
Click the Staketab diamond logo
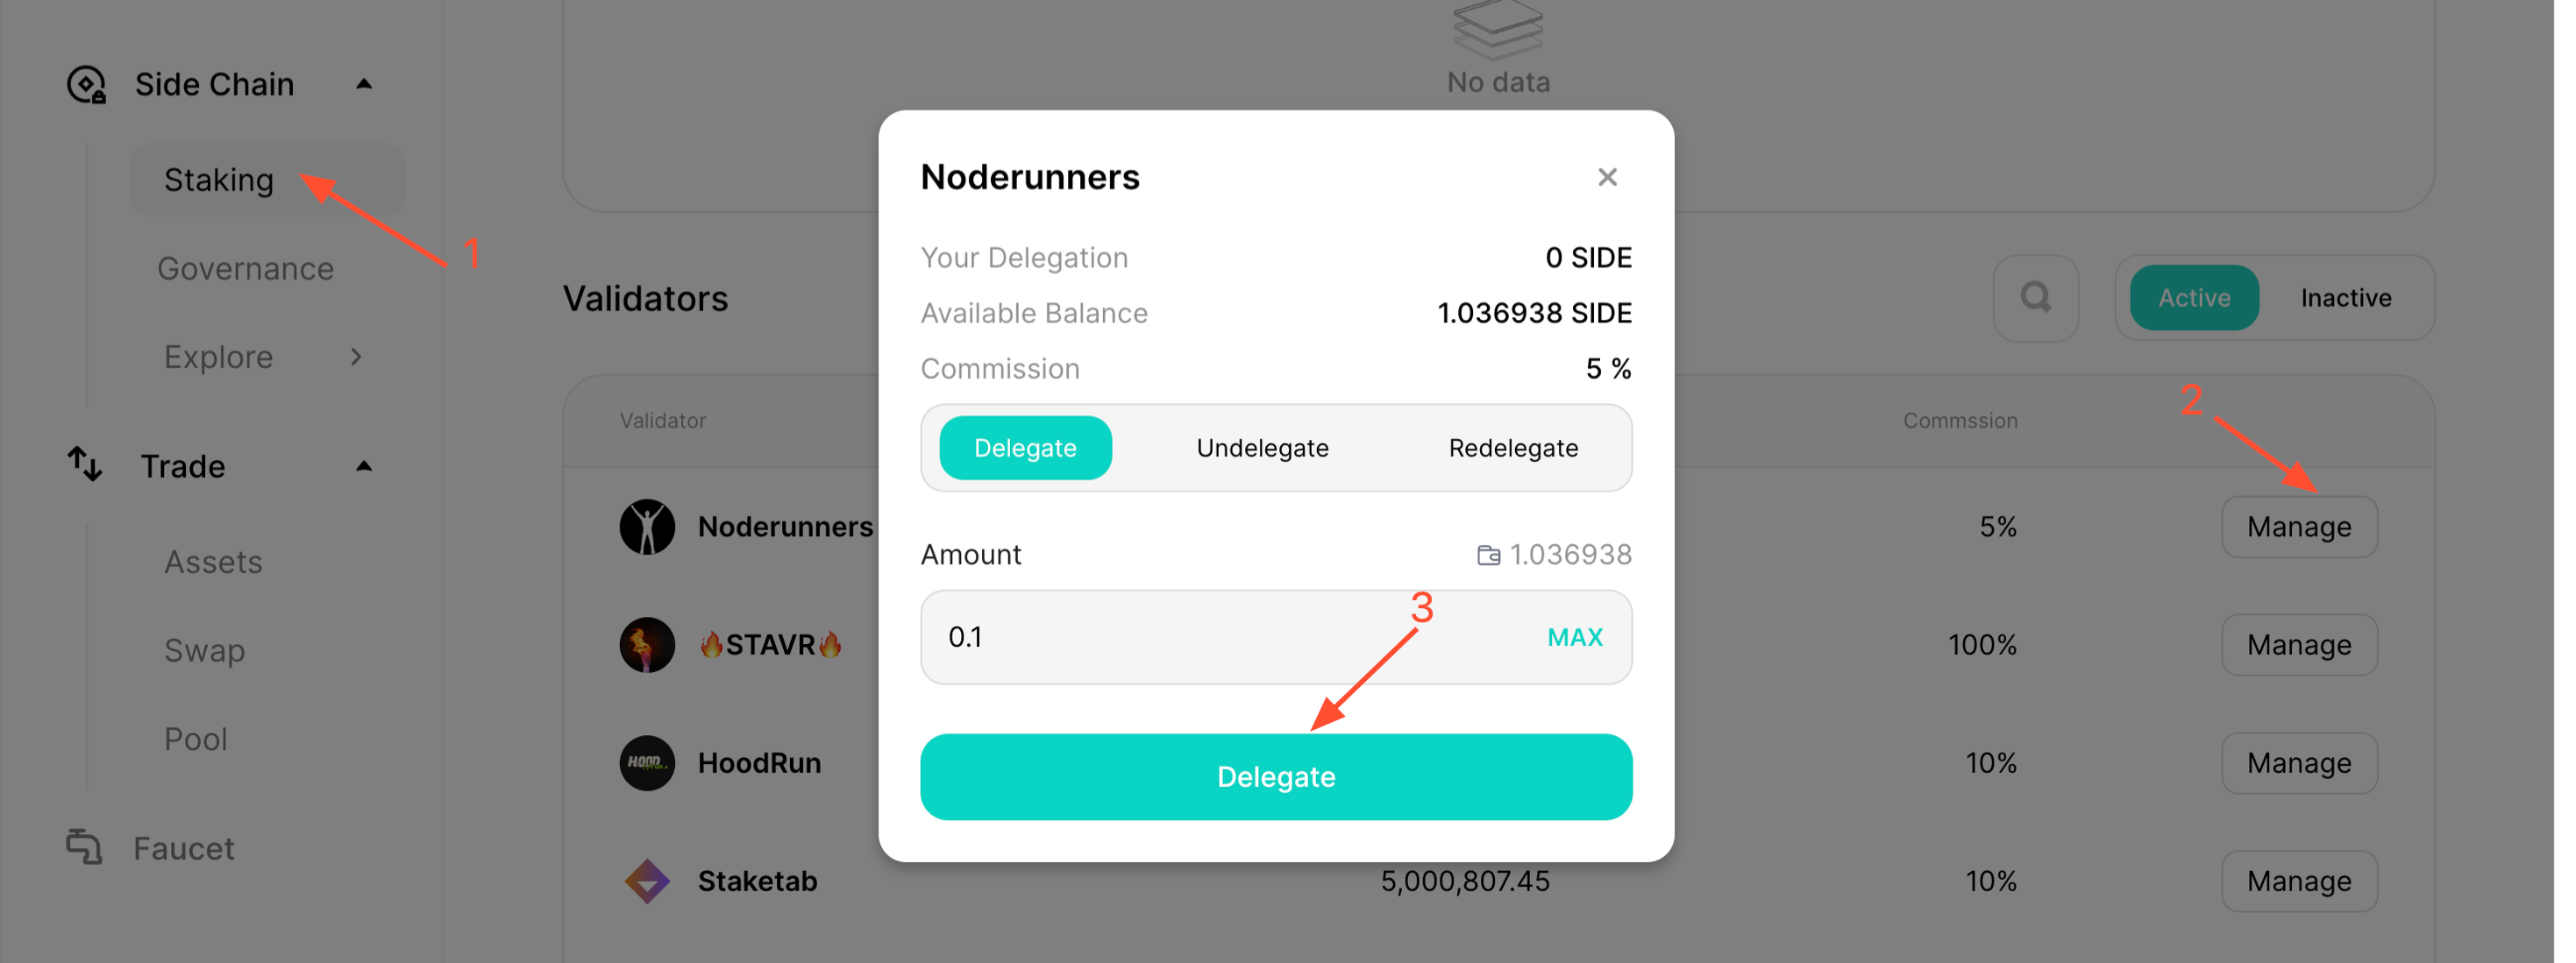click(x=647, y=882)
